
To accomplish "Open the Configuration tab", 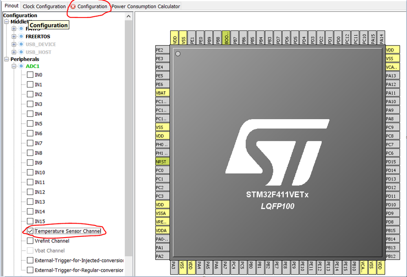I will point(89,7).
